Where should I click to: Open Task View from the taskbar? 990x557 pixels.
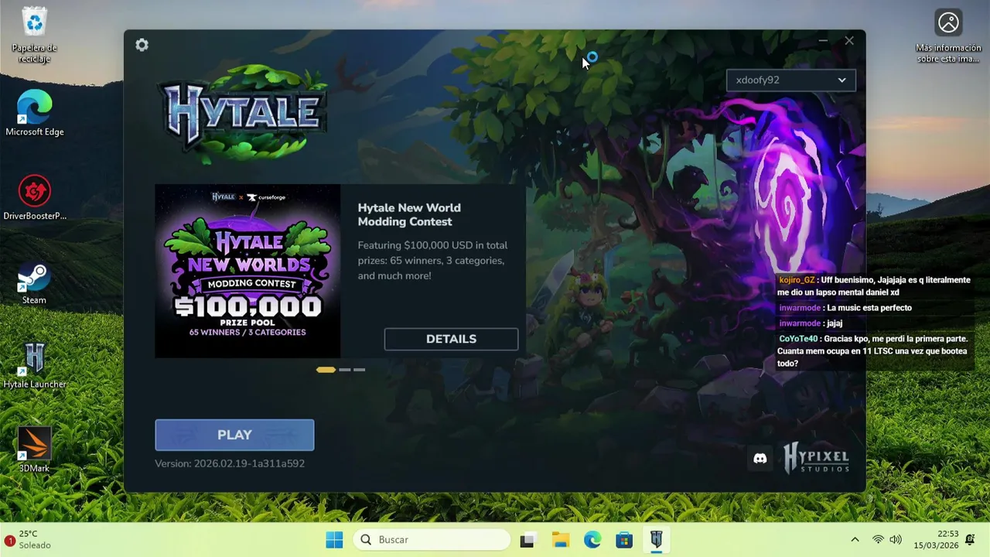click(x=527, y=540)
